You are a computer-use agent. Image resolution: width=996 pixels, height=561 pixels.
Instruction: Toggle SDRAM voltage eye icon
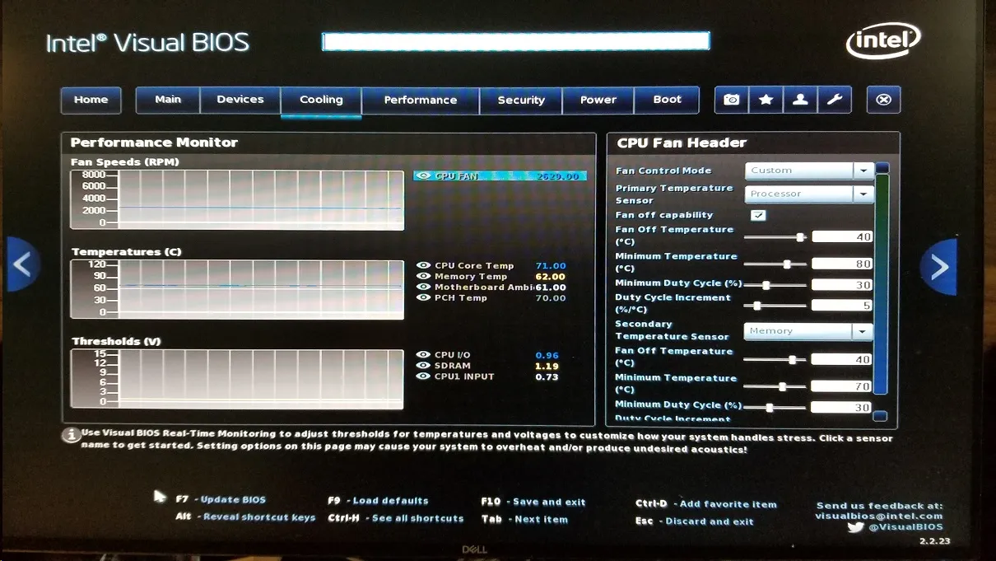coord(424,366)
